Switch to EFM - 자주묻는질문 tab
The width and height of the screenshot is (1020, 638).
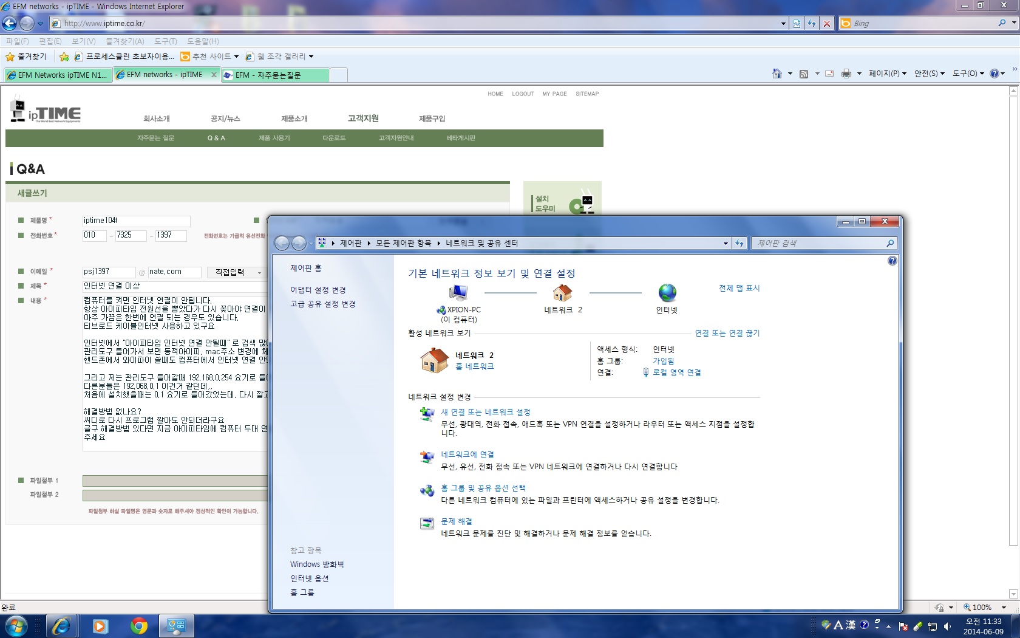point(275,75)
